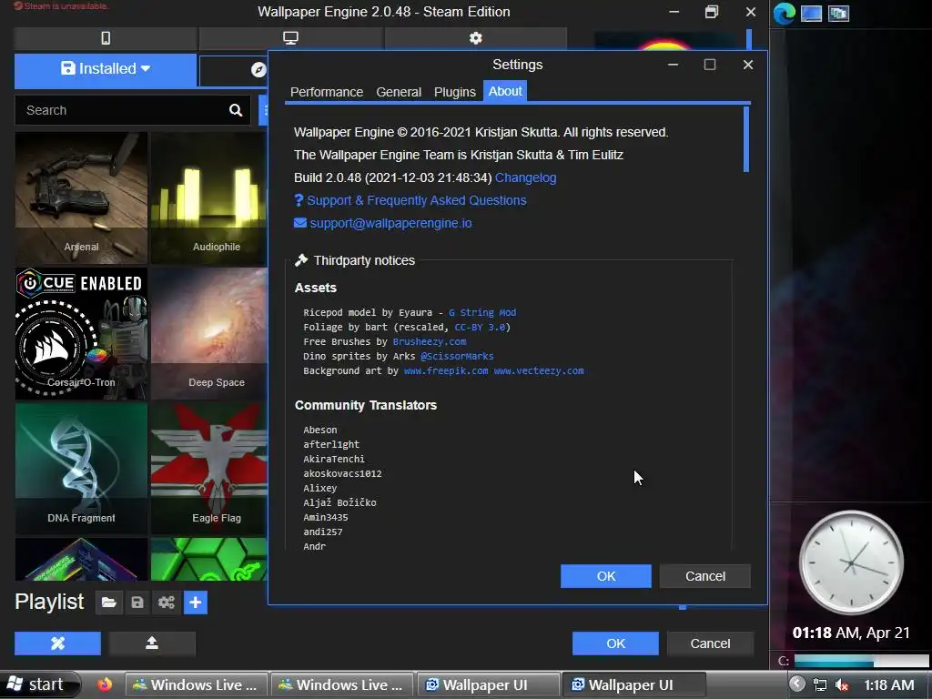Select the Eagle Flag wallpaper thumbnail
932x699 pixels.
pos(208,469)
